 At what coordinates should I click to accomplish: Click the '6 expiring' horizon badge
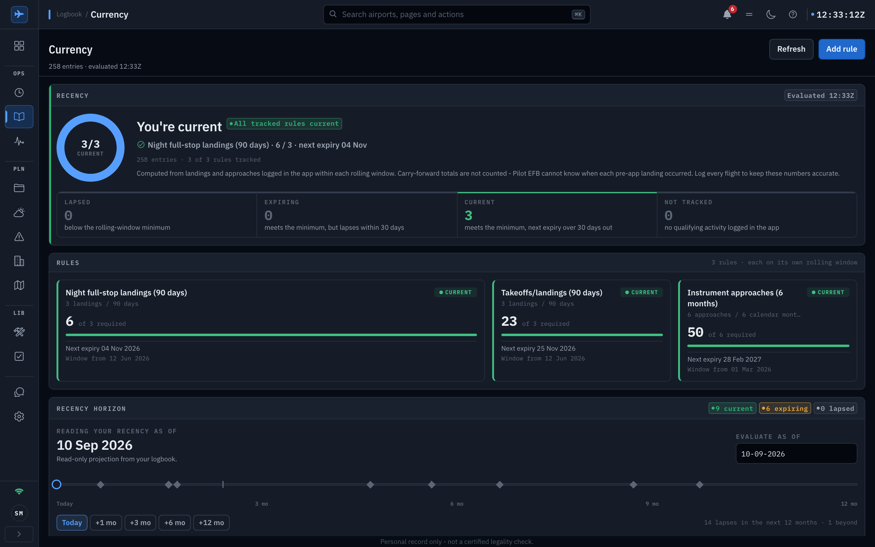(x=784, y=408)
